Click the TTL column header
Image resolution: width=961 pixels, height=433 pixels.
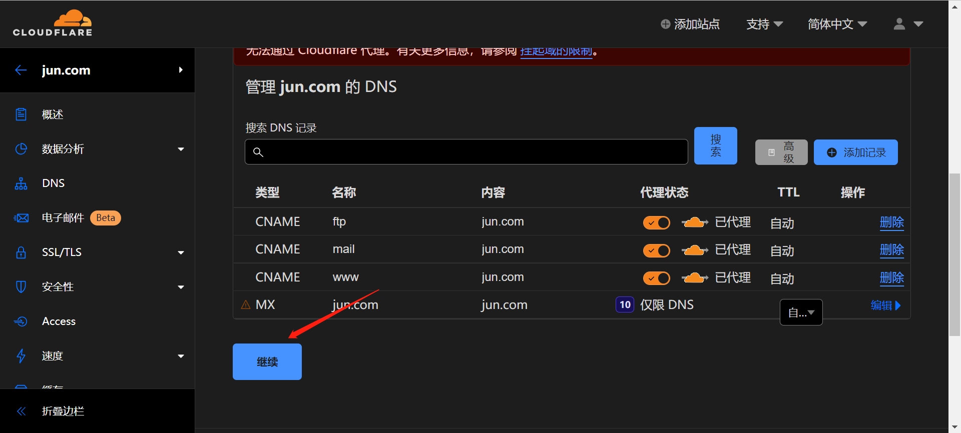788,192
